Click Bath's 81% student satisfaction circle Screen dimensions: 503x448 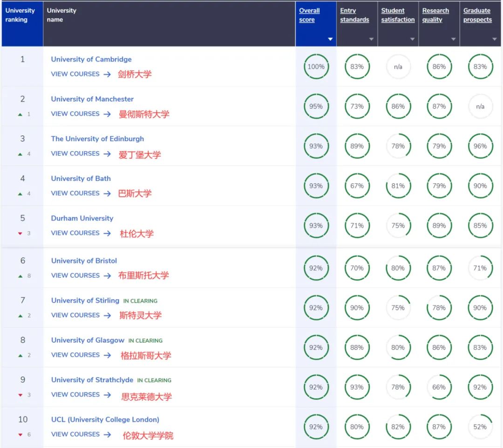398,186
